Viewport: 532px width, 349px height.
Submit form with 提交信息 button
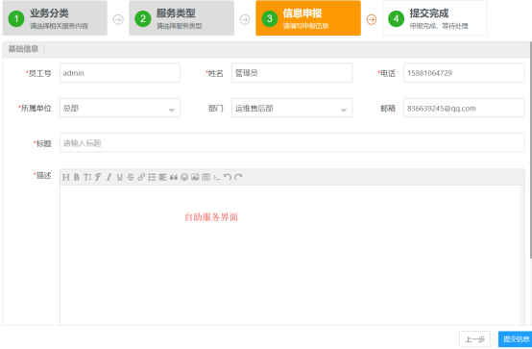(x=516, y=339)
